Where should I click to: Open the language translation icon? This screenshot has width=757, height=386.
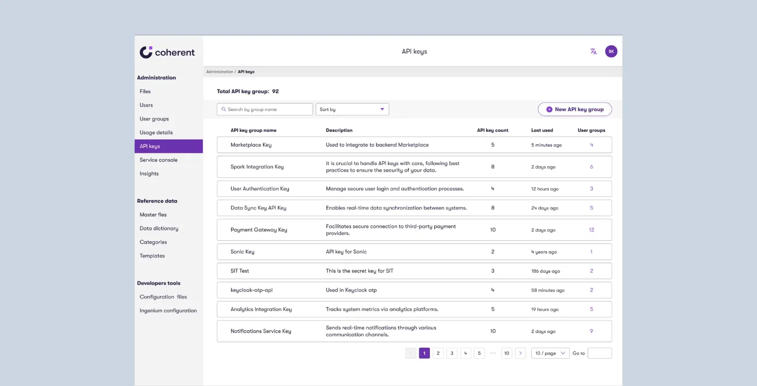[593, 51]
